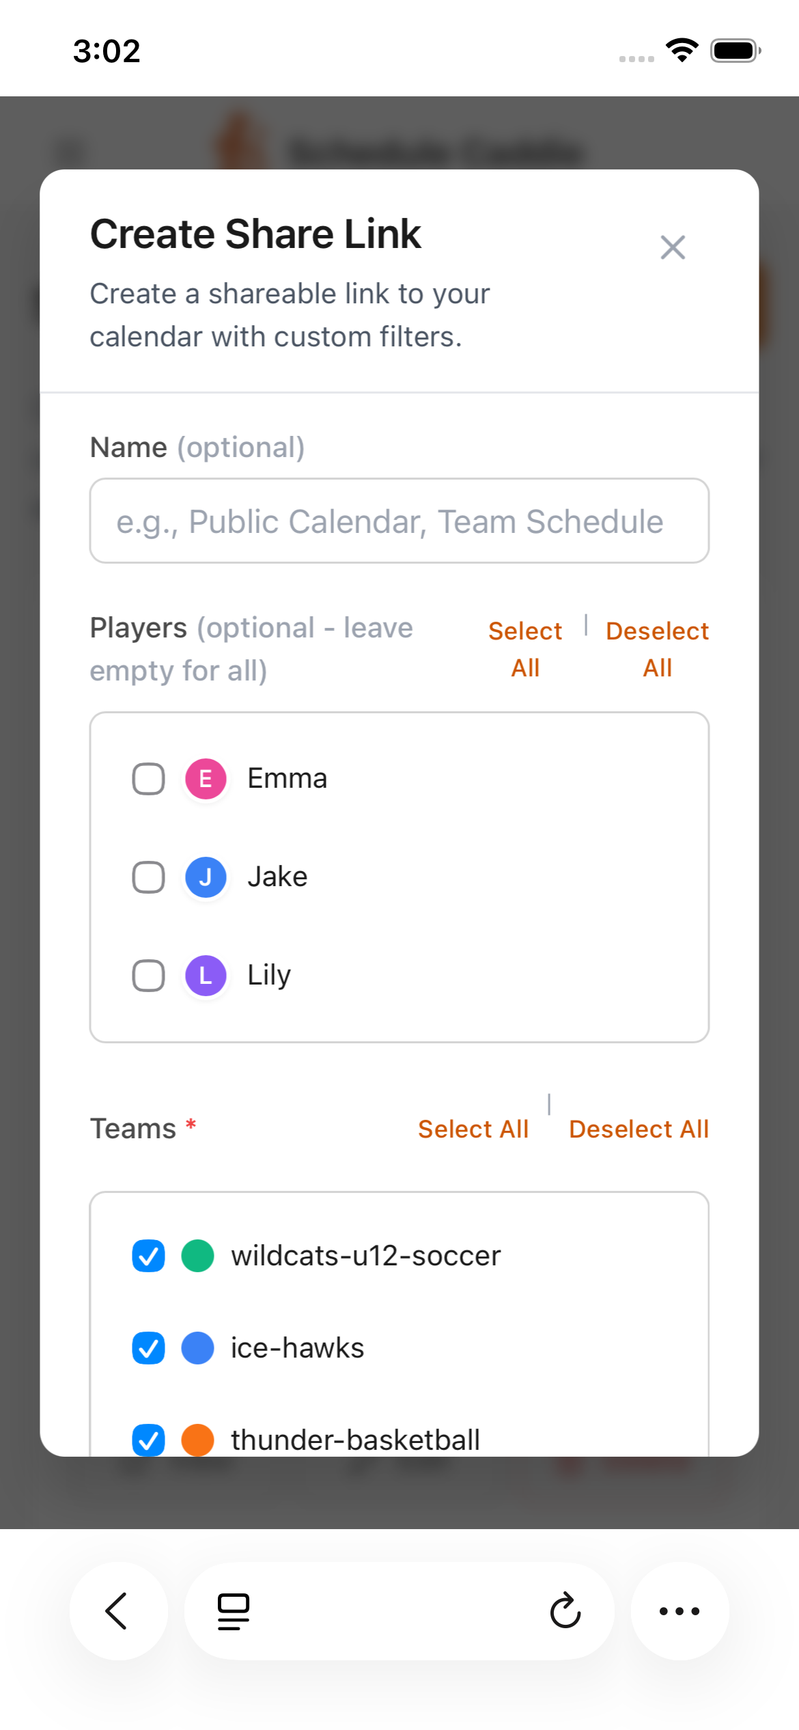The height and width of the screenshot is (1730, 799).
Task: Click the Name input field
Action: click(399, 521)
